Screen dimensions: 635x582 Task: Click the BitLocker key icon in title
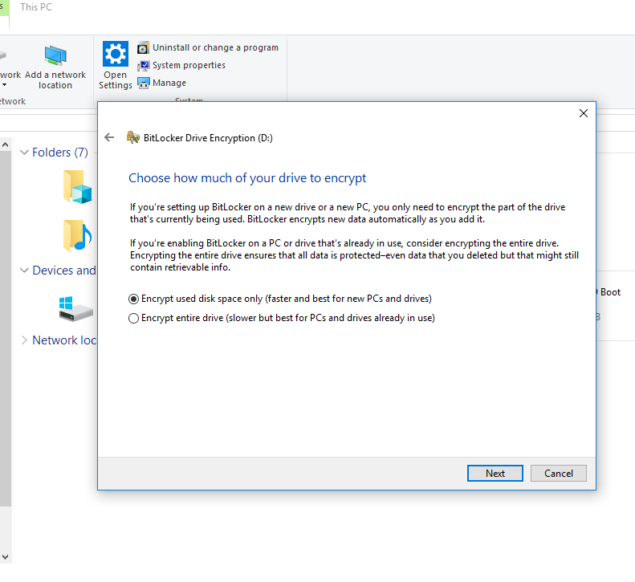(132, 138)
